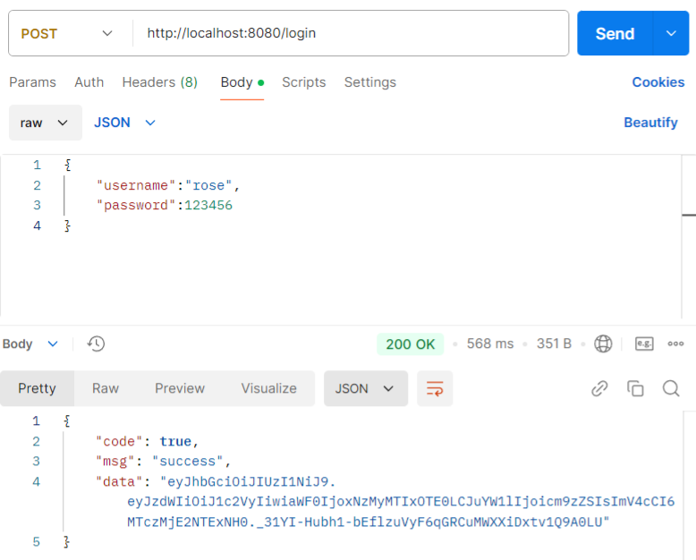696x560 pixels.
Task: Click the "password" key in request body
Action: click(136, 206)
